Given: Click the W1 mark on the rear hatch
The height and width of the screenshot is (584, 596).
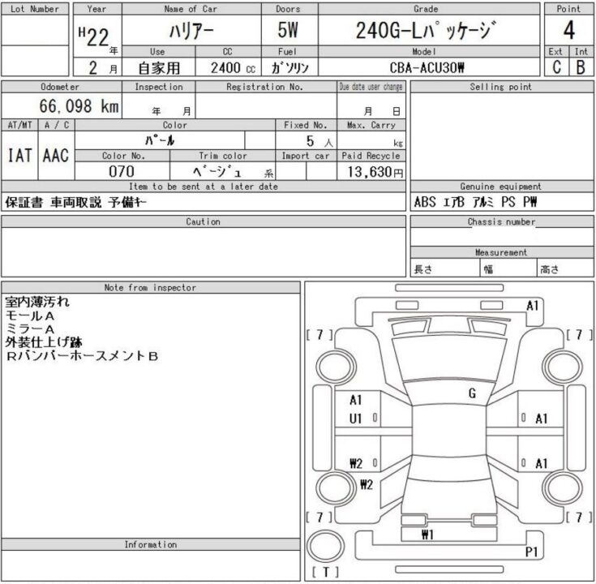Looking at the screenshot, I should [x=427, y=535].
